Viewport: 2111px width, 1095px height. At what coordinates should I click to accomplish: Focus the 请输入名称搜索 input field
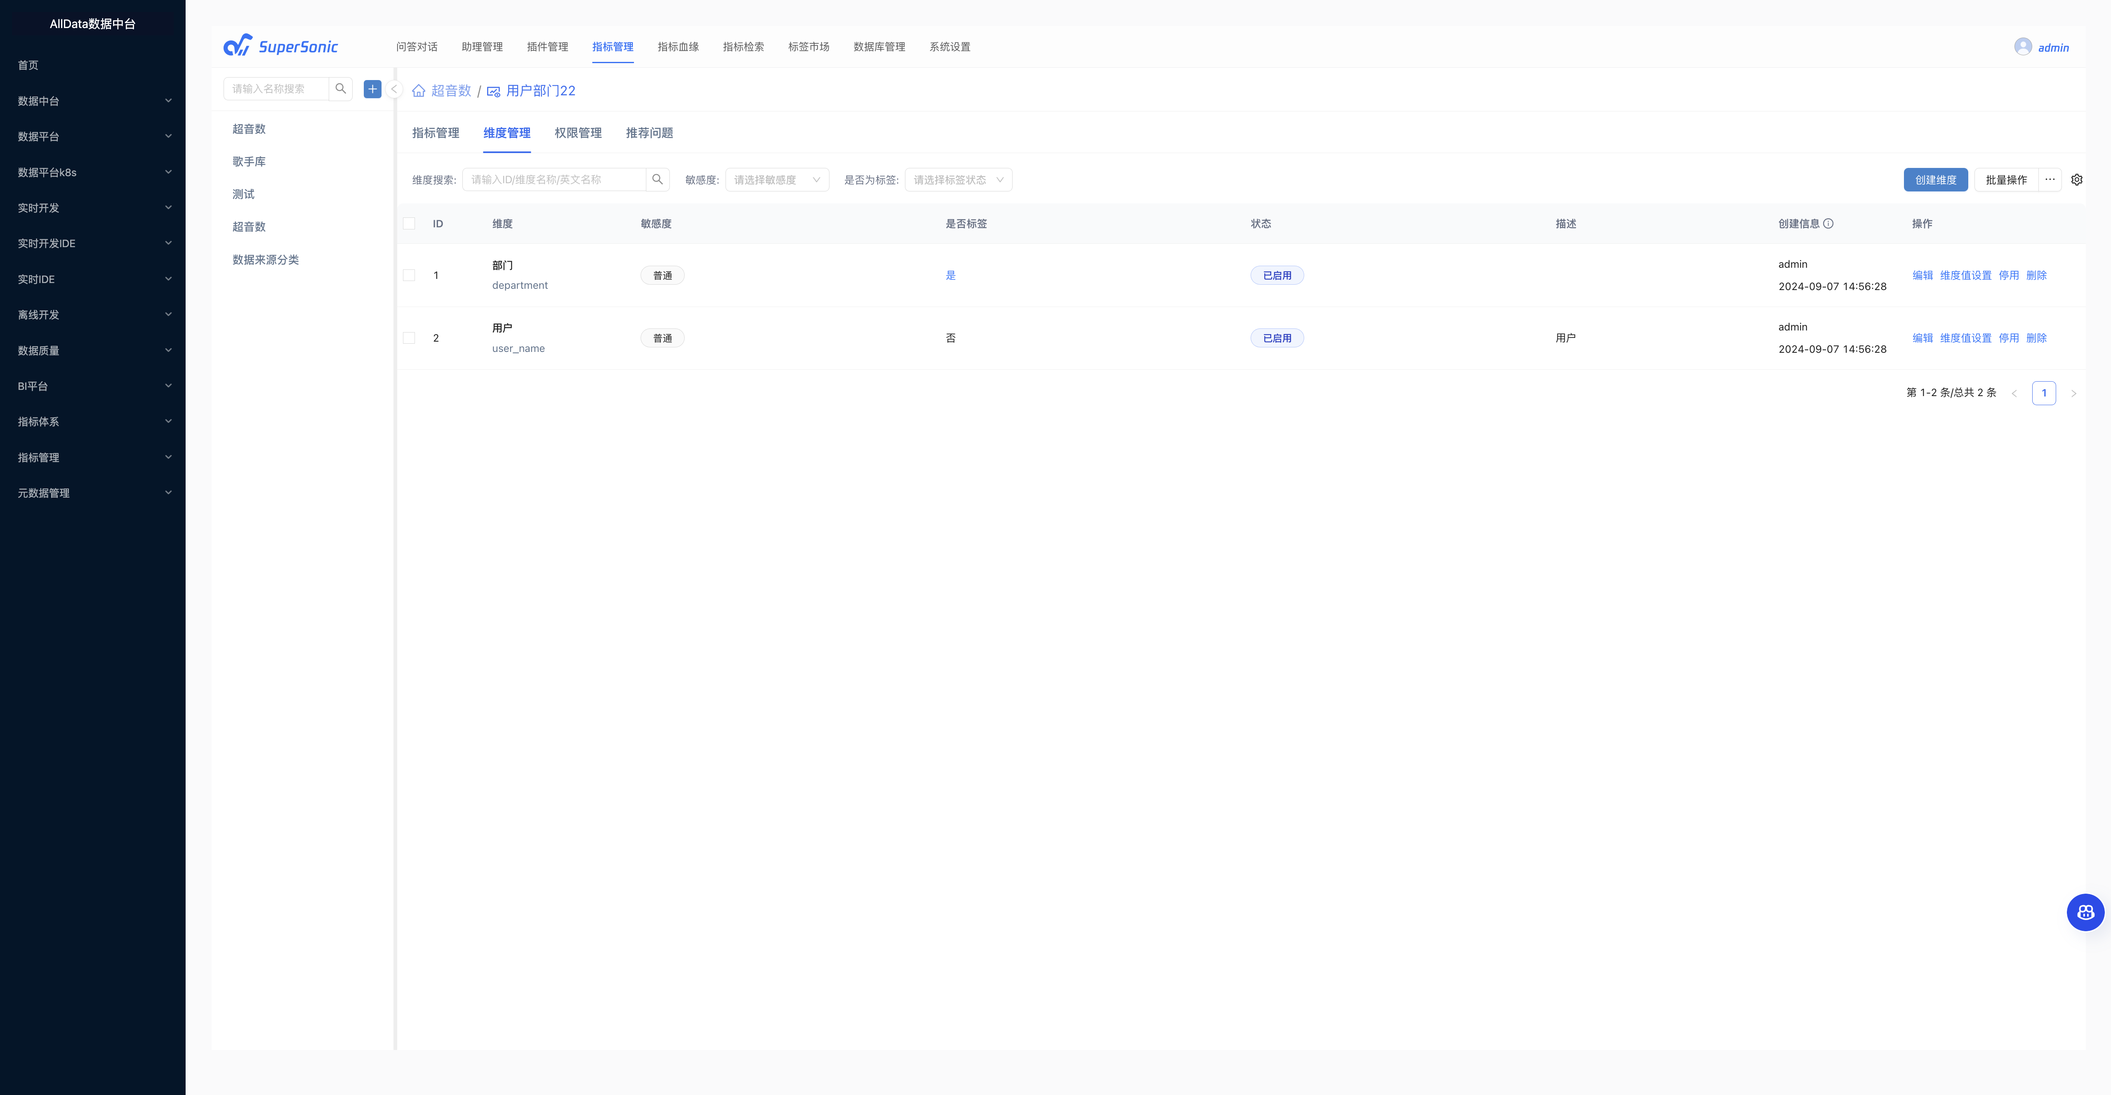click(276, 89)
